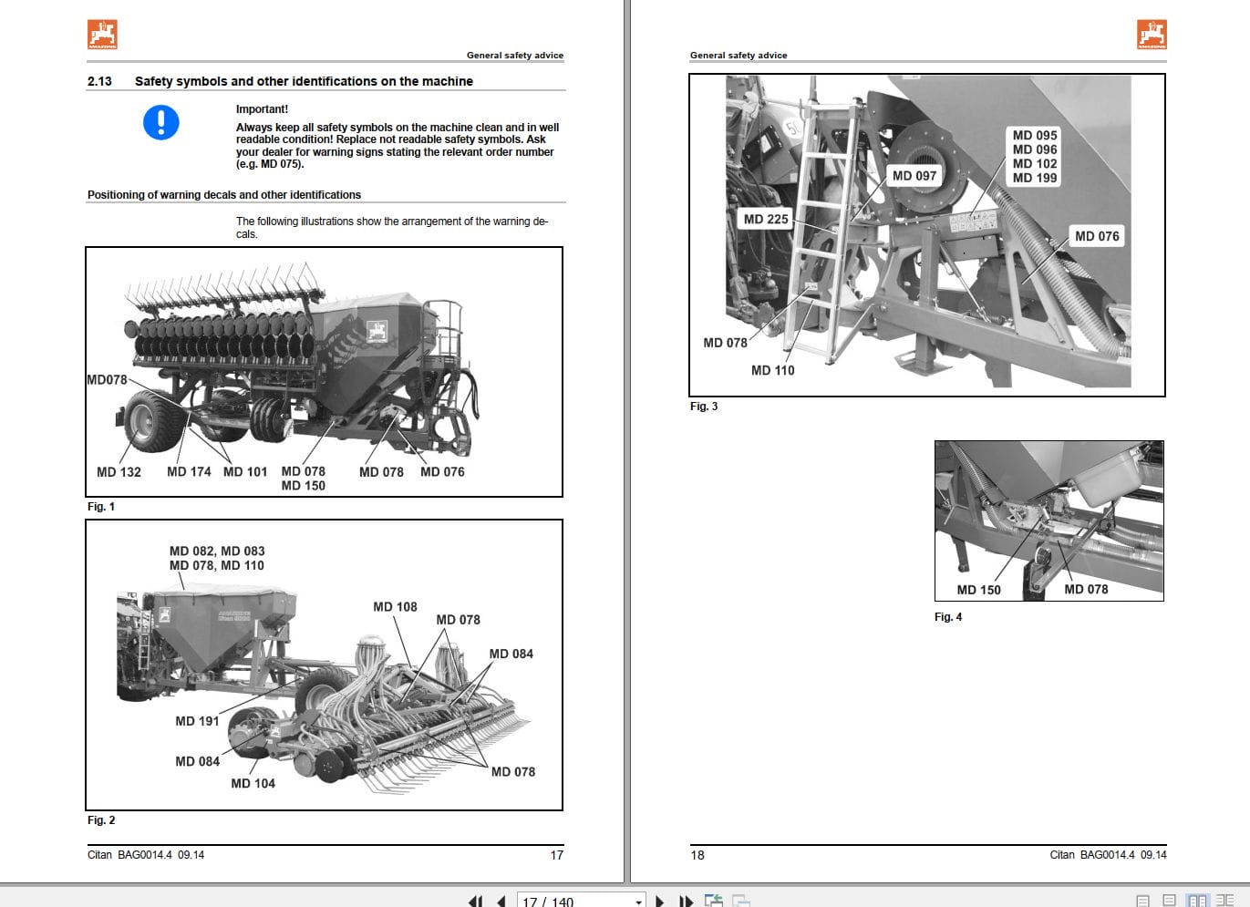Go to the next page
Image resolution: width=1250 pixels, height=907 pixels.
[659, 901]
